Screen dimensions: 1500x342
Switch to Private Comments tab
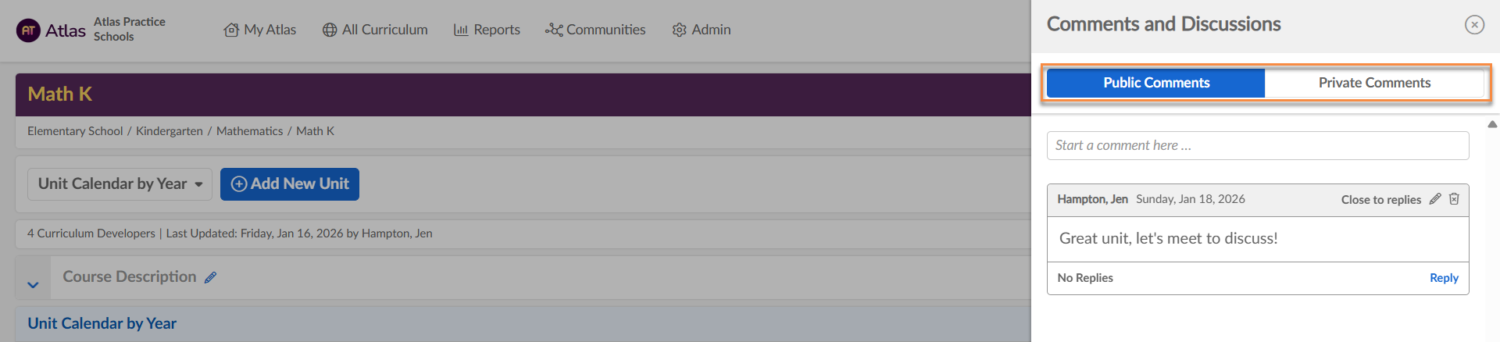(1374, 83)
